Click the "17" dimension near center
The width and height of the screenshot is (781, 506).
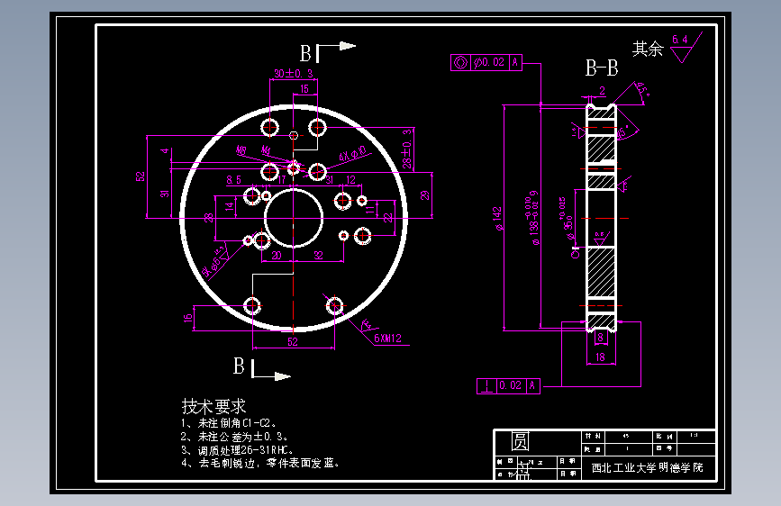pos(282,180)
